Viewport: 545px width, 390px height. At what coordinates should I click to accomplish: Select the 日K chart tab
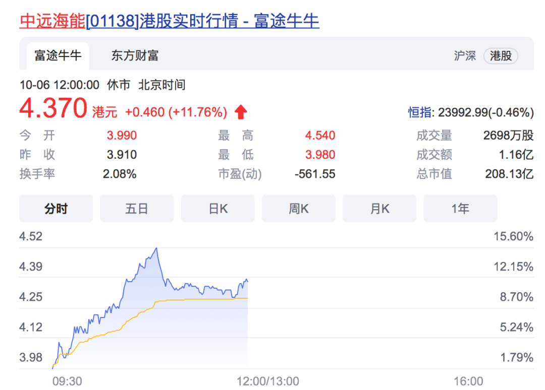click(218, 209)
